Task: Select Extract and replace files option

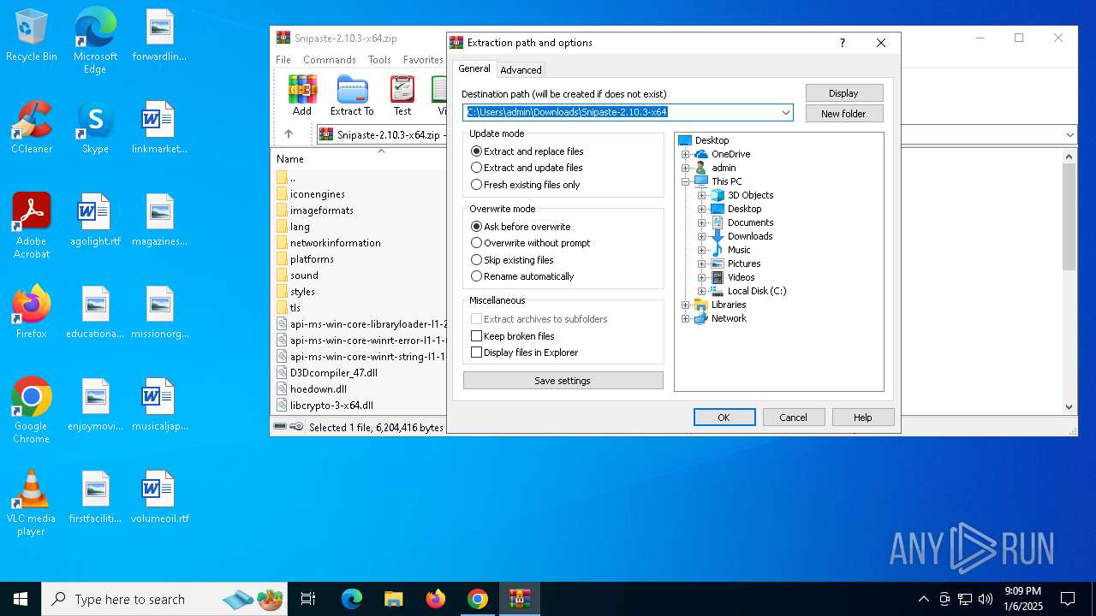Action: click(x=527, y=151)
